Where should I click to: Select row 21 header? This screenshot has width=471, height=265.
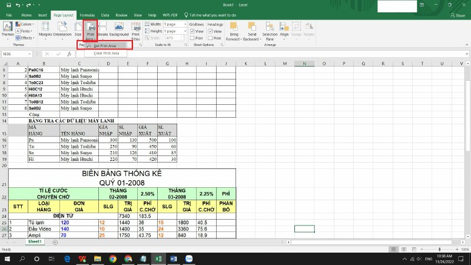[x=4, y=178]
